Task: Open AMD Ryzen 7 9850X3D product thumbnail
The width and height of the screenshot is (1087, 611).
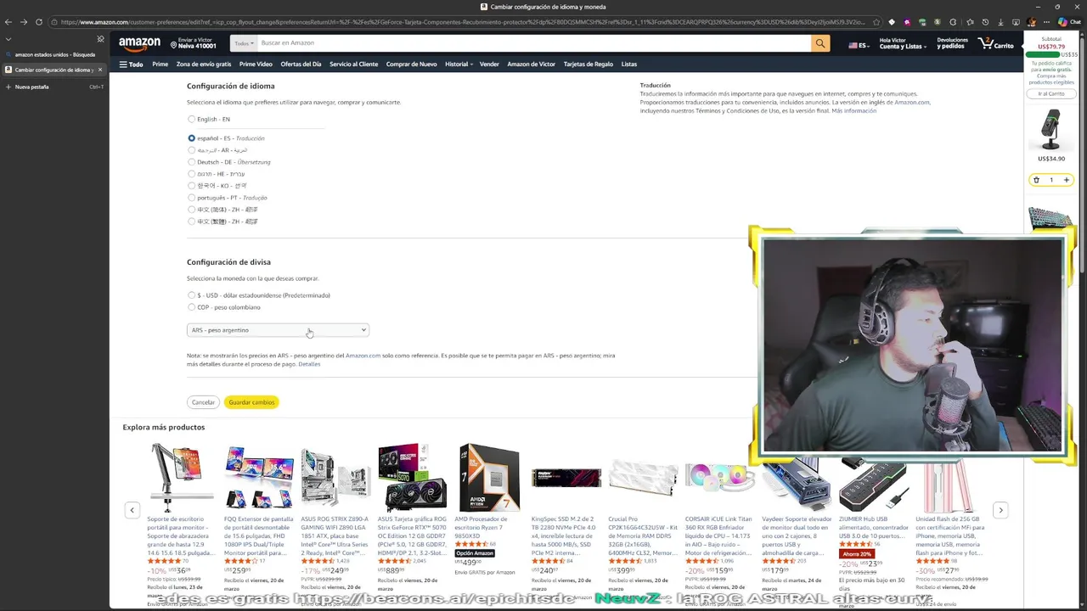Action: [x=489, y=477]
